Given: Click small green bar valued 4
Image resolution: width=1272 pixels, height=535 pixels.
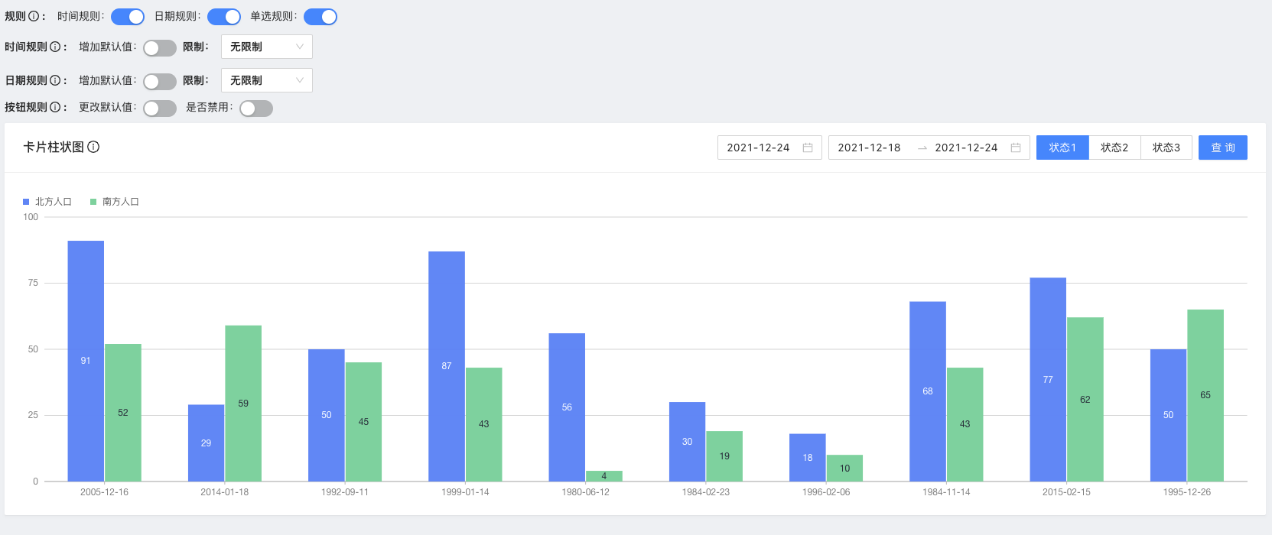Looking at the screenshot, I should tap(604, 476).
